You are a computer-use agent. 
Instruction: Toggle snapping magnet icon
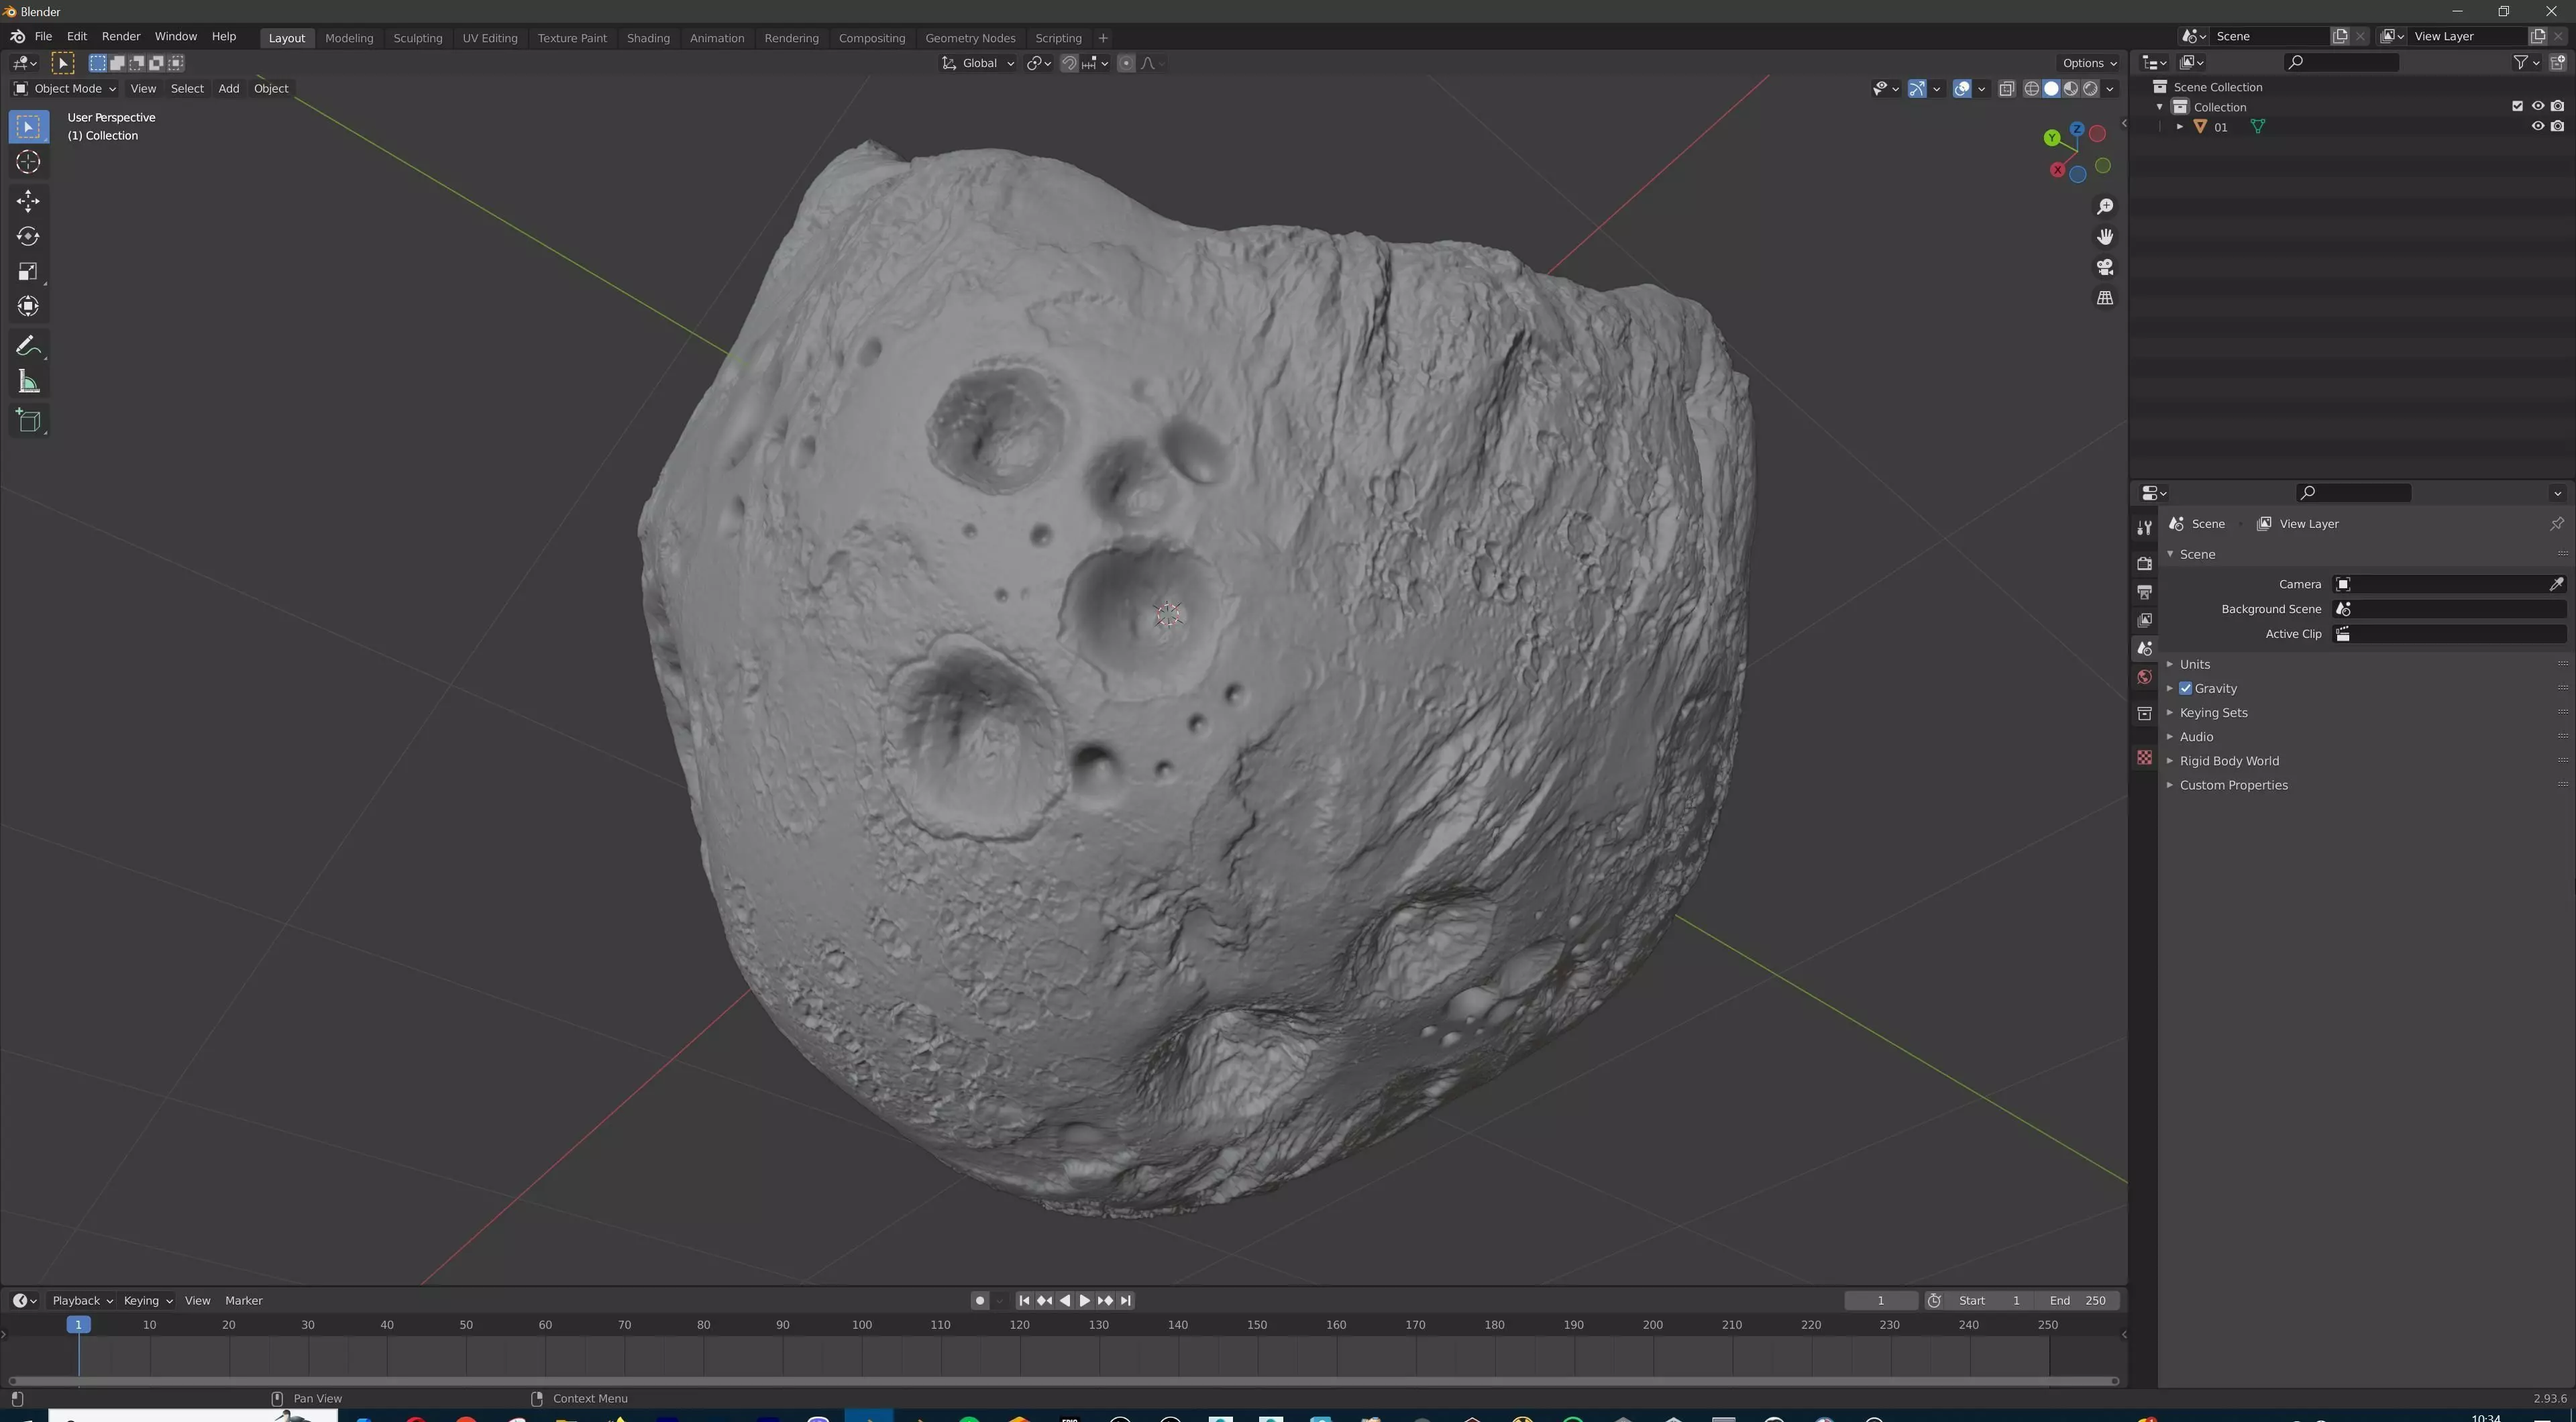(x=1069, y=63)
